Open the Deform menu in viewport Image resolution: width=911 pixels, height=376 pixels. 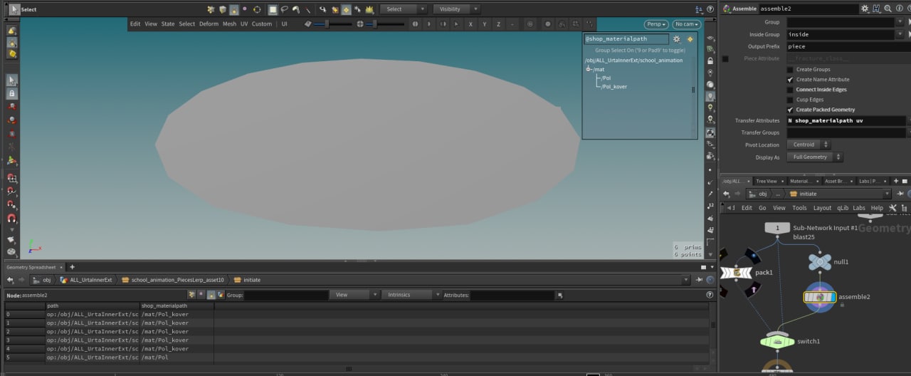pos(209,23)
